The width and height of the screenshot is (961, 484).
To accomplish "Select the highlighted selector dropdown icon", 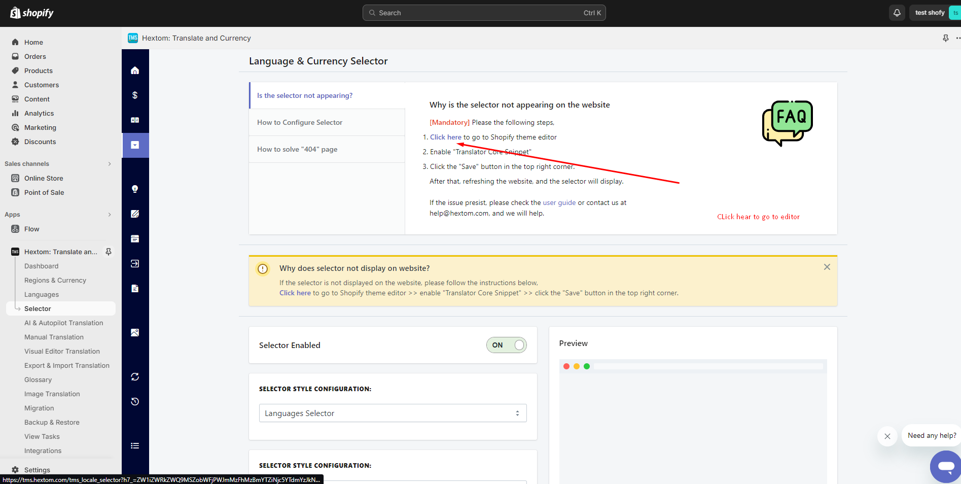I will point(135,145).
